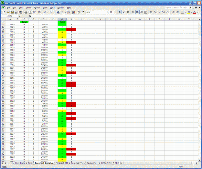Click into the formula bar
Viewport: 202px width, 169px height.
[x=115, y=16]
